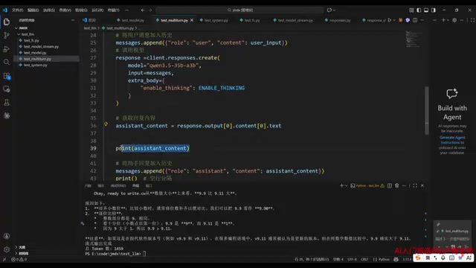Open the Run and Debug view
Screen dimensions: 476x268
7,48
